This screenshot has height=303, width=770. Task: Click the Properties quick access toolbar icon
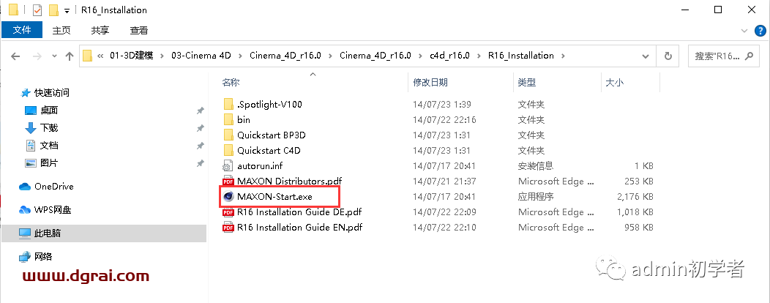pos(37,10)
